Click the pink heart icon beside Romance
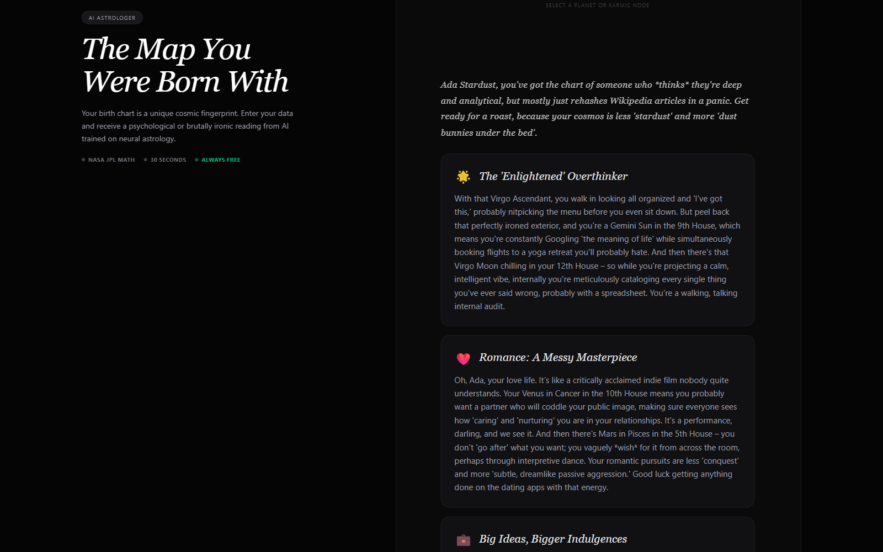This screenshot has height=552, width=883. click(x=463, y=358)
